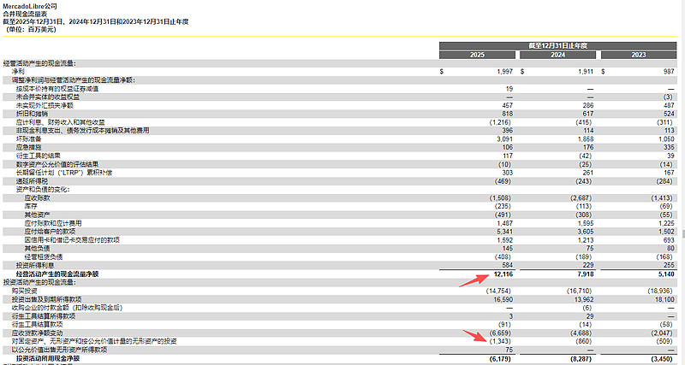
Task: Click the "库存" row label
Action: pyautogui.click(x=31, y=206)
